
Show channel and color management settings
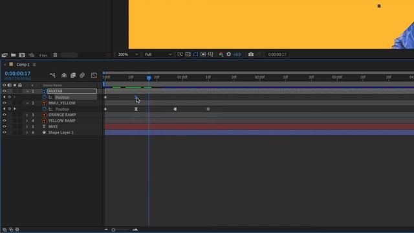click(x=221, y=54)
